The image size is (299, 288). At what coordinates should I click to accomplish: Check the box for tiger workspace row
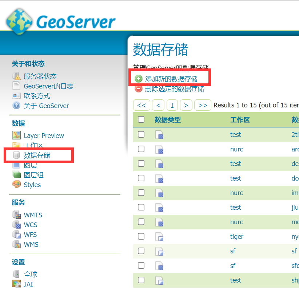tap(141, 236)
